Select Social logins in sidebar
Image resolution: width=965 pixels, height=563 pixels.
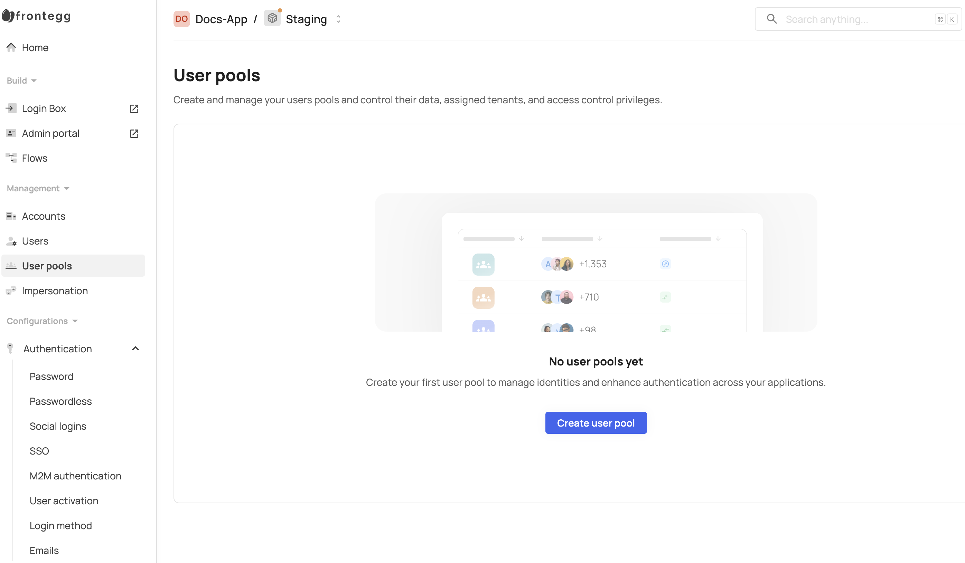coord(58,426)
